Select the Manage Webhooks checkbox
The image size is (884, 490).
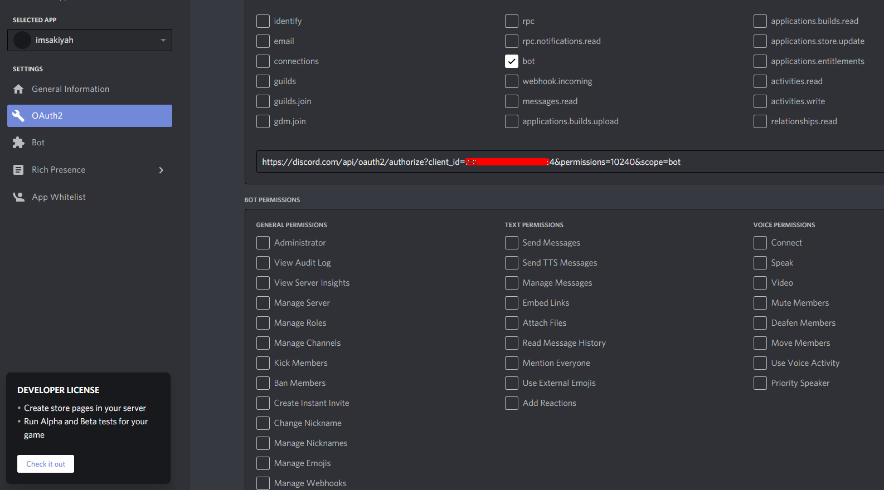pyautogui.click(x=263, y=483)
